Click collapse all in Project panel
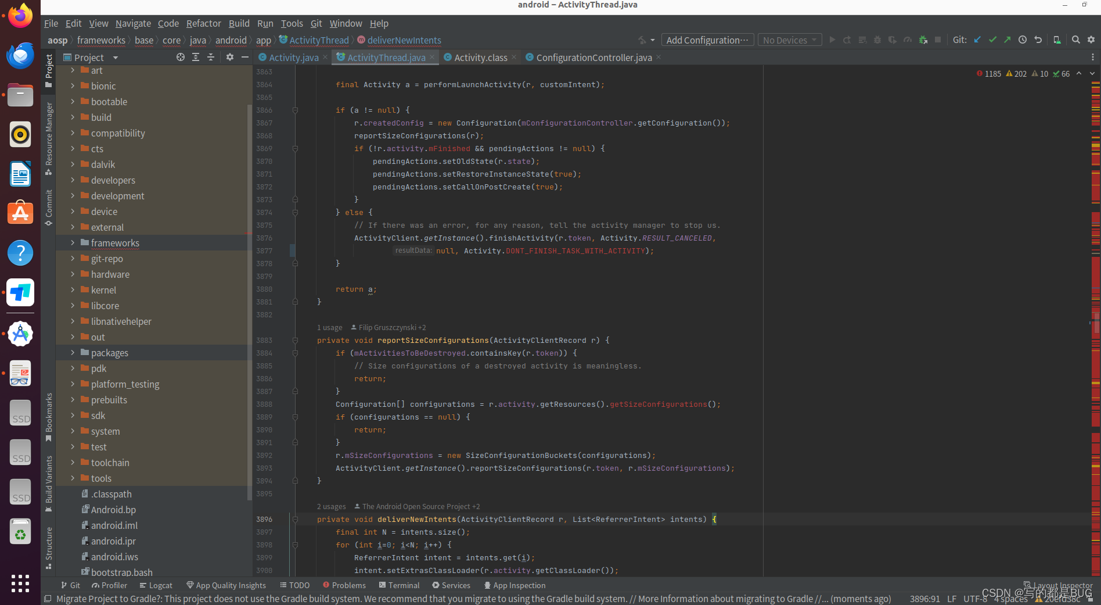The height and width of the screenshot is (605, 1101). tap(211, 57)
